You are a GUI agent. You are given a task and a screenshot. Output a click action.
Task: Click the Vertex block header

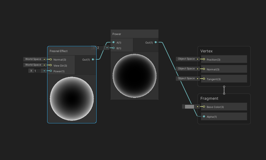click(x=206, y=51)
